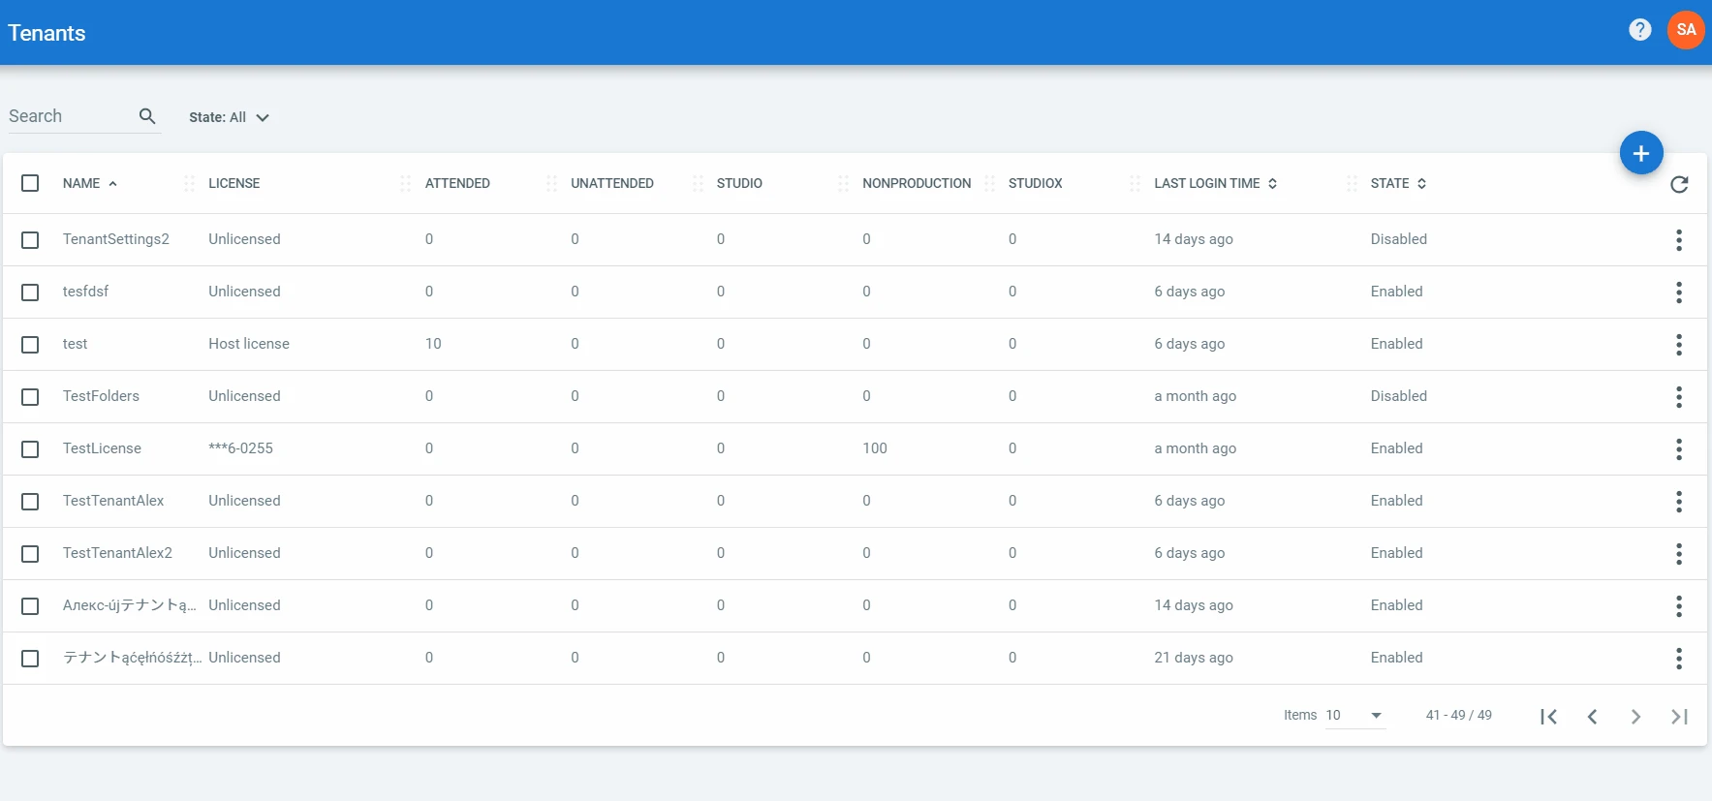Go to last page of results
1712x801 pixels.
click(1679, 717)
